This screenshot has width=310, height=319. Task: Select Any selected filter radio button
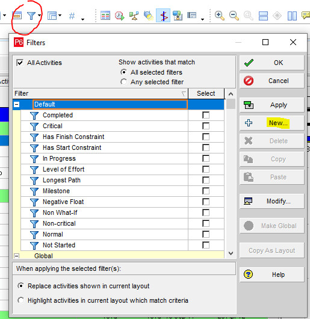[x=123, y=82]
